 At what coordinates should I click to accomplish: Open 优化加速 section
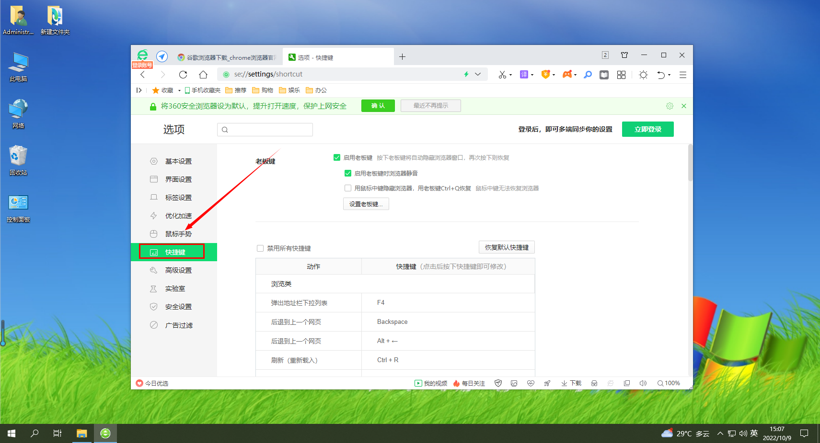coord(174,216)
